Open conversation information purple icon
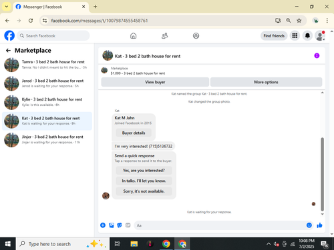334x250 pixels. click(x=317, y=55)
